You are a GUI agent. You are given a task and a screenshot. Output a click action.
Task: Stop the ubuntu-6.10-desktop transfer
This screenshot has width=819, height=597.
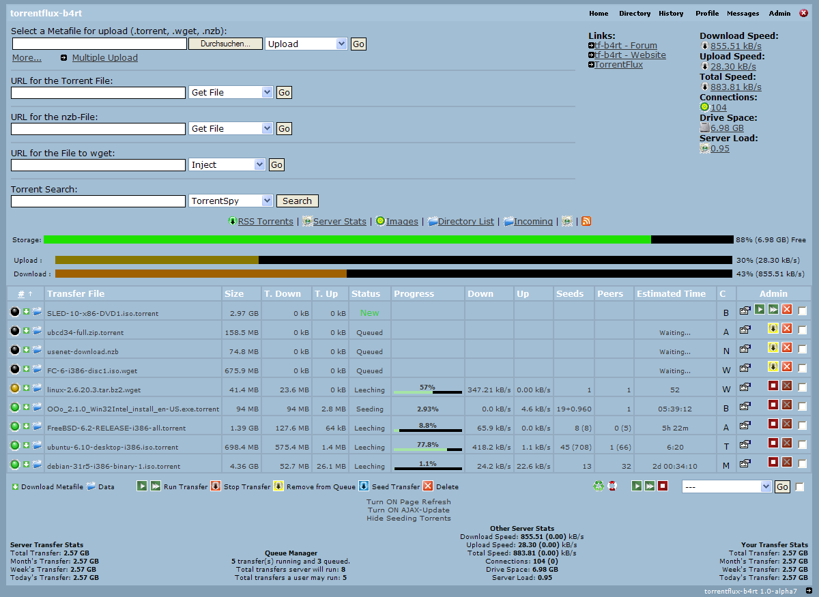[773, 443]
